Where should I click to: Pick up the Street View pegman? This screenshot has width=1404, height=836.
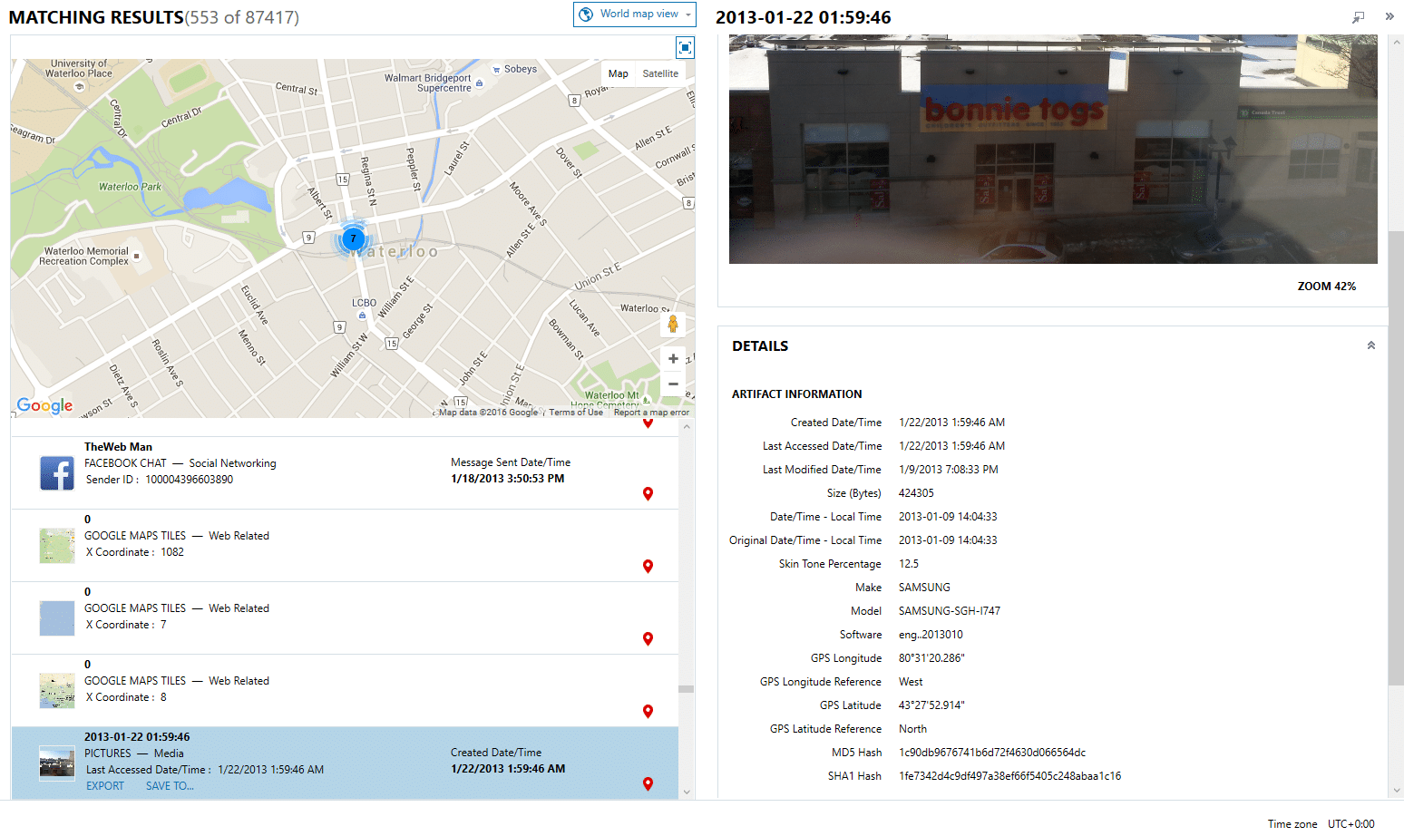(x=673, y=324)
